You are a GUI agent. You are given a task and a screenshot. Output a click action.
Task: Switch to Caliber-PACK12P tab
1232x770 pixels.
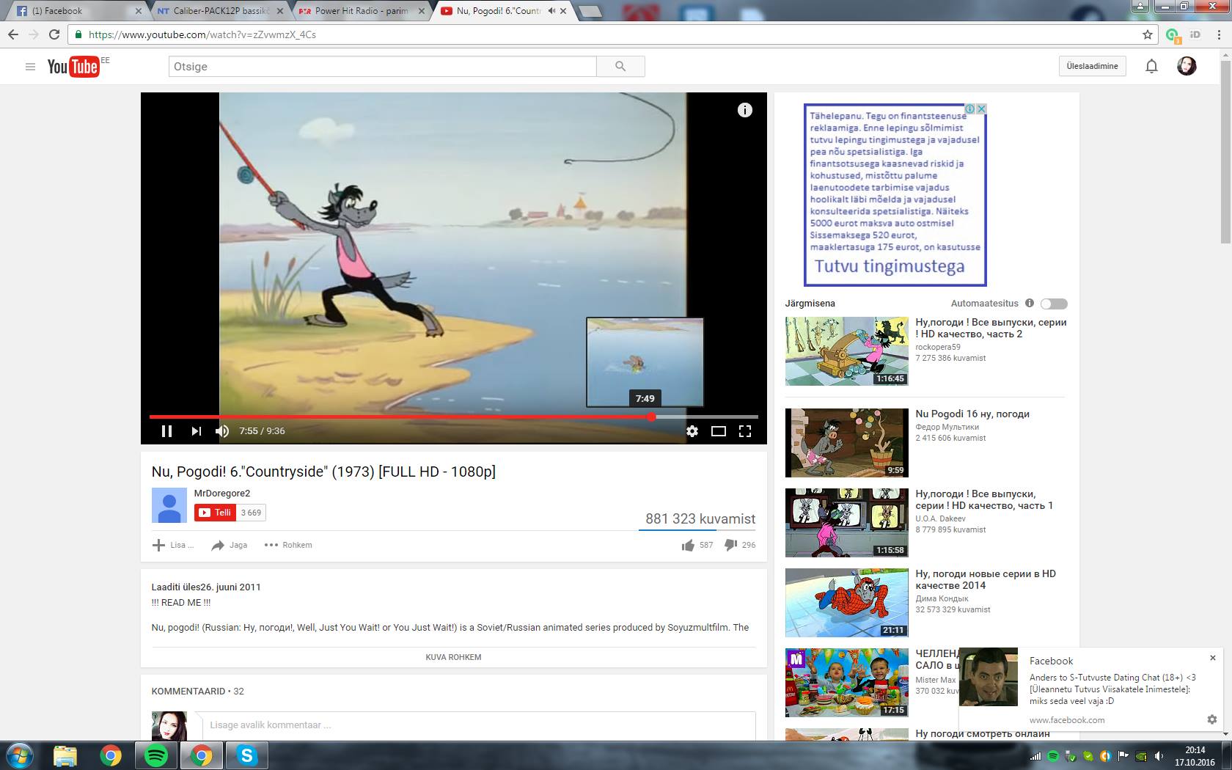point(220,11)
